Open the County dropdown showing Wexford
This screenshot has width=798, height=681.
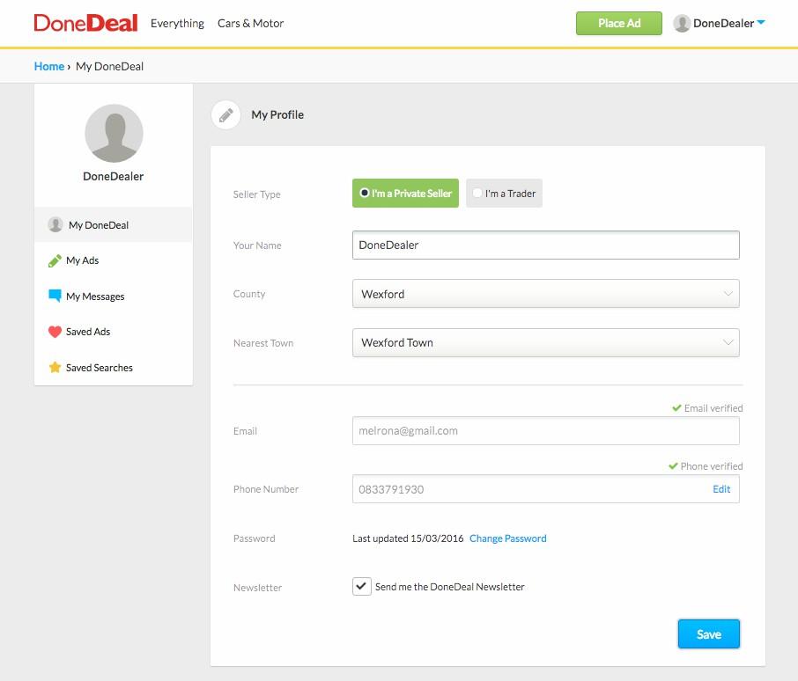click(544, 294)
